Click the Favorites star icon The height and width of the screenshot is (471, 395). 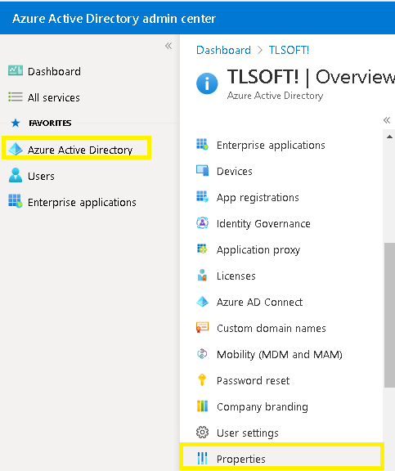click(x=16, y=123)
